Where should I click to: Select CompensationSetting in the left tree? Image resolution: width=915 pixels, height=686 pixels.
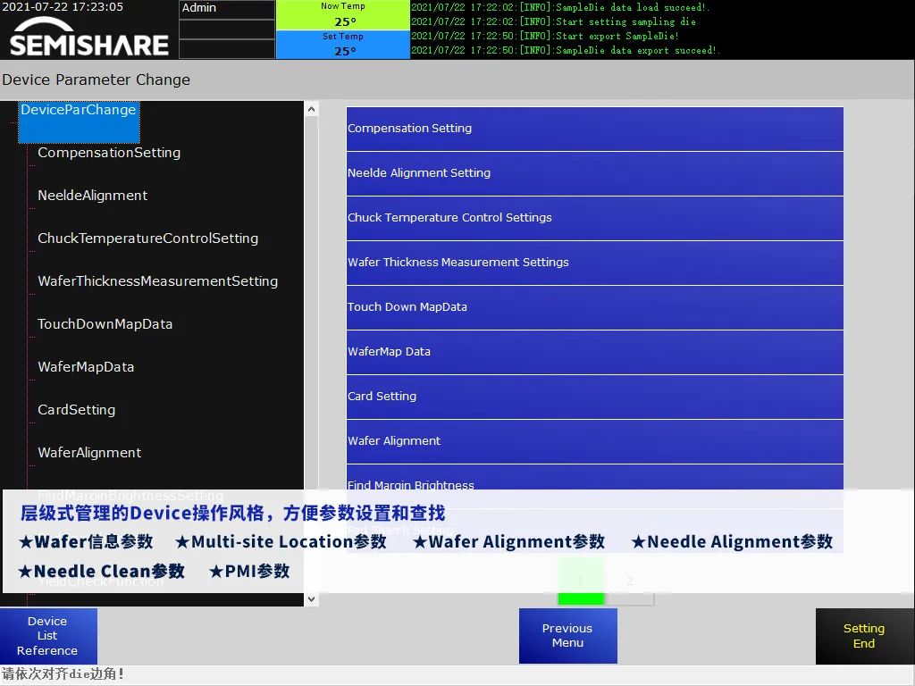point(109,153)
